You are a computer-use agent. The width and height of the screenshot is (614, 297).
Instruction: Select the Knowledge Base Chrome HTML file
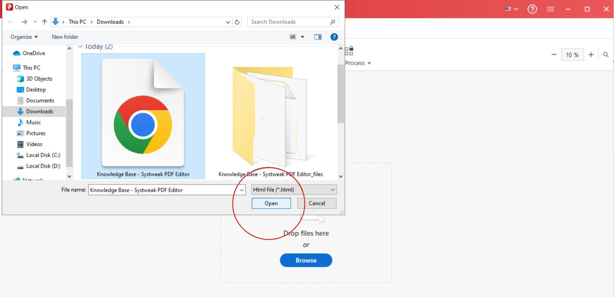(x=143, y=116)
